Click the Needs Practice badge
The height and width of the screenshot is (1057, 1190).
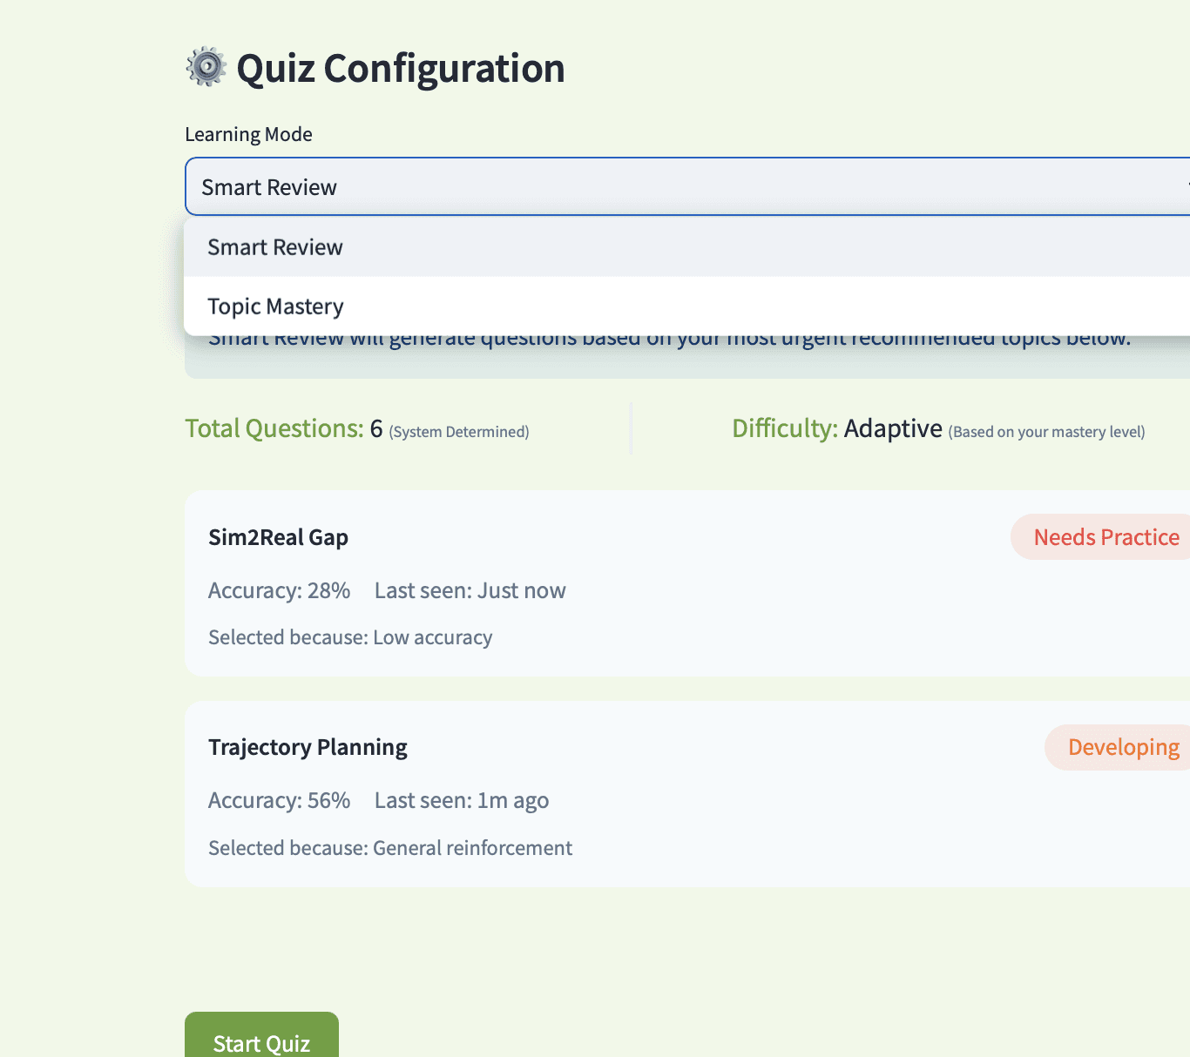point(1102,537)
